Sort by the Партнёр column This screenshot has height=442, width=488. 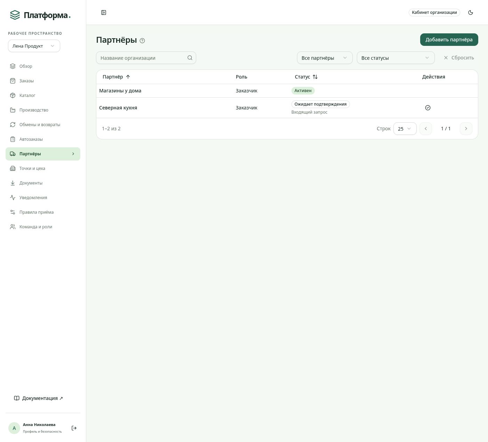[116, 77]
